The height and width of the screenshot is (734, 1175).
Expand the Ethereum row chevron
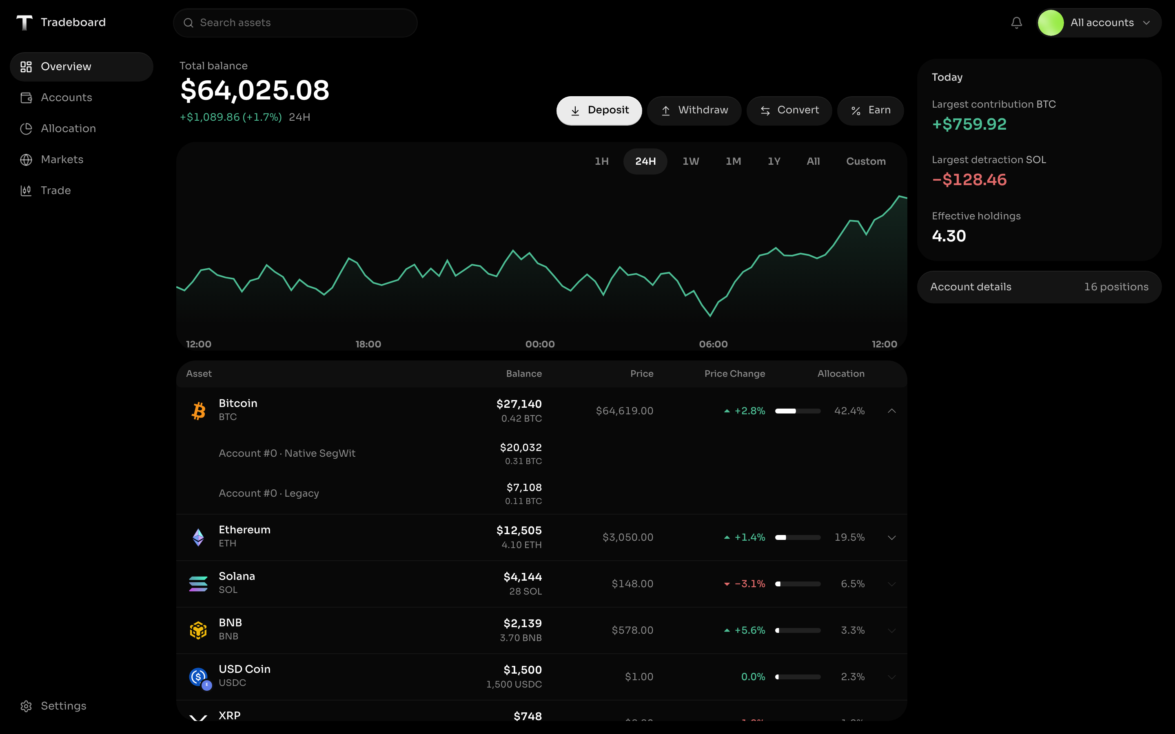click(891, 537)
